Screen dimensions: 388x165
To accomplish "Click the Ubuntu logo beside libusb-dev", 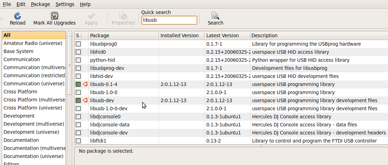I will (85, 100).
